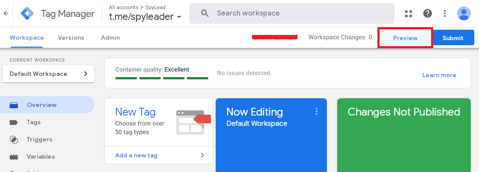Click the Overview briefcase icon
This screenshot has width=479, height=172.
[x=14, y=105]
